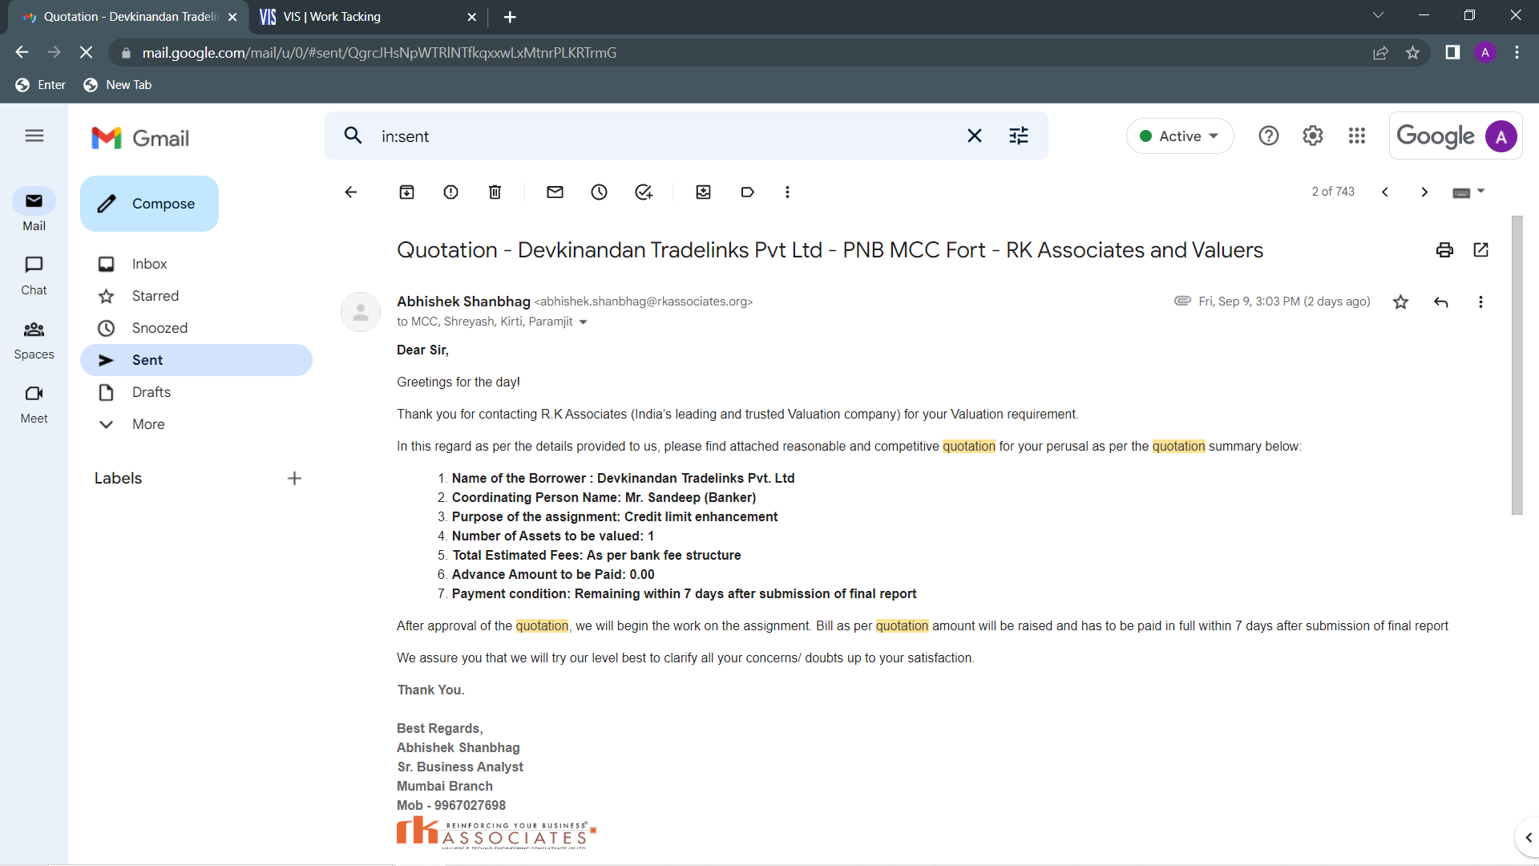Open the input tools keyboard dropdown

1469,192
